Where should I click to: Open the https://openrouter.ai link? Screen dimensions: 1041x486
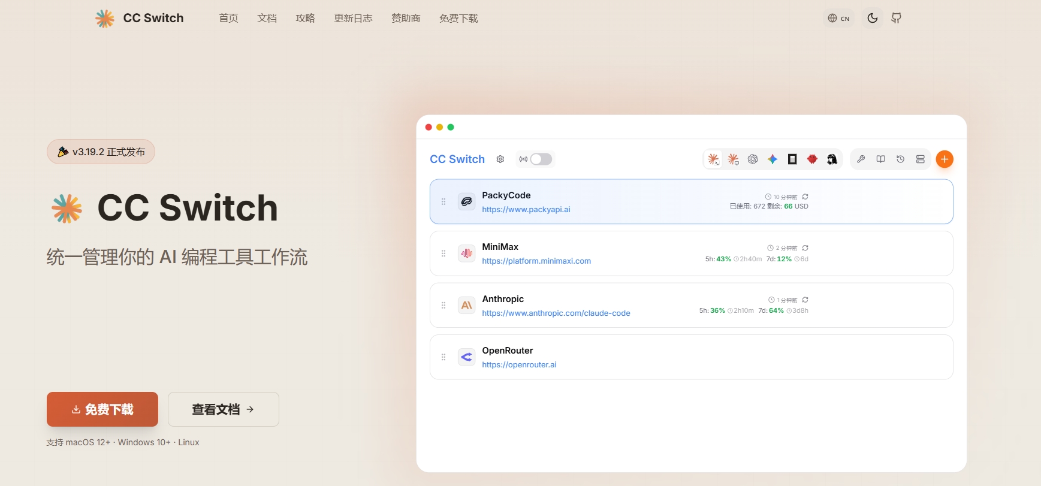point(519,365)
